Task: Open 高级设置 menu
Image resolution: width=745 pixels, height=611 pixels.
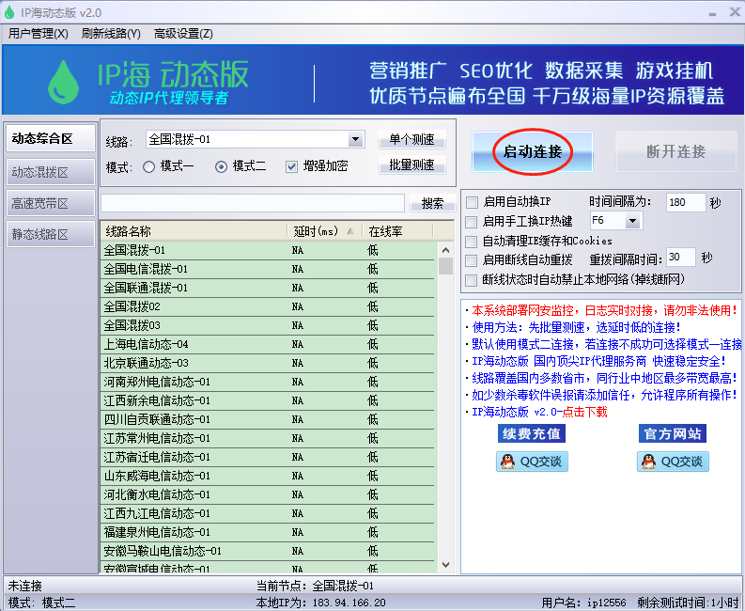Action: coord(183,34)
